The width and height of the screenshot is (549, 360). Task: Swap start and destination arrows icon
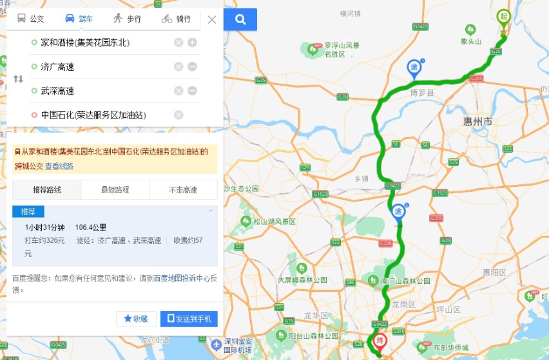pyautogui.click(x=18, y=79)
